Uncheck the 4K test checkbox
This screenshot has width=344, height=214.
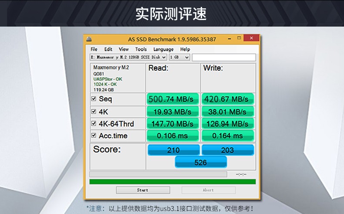94,112
